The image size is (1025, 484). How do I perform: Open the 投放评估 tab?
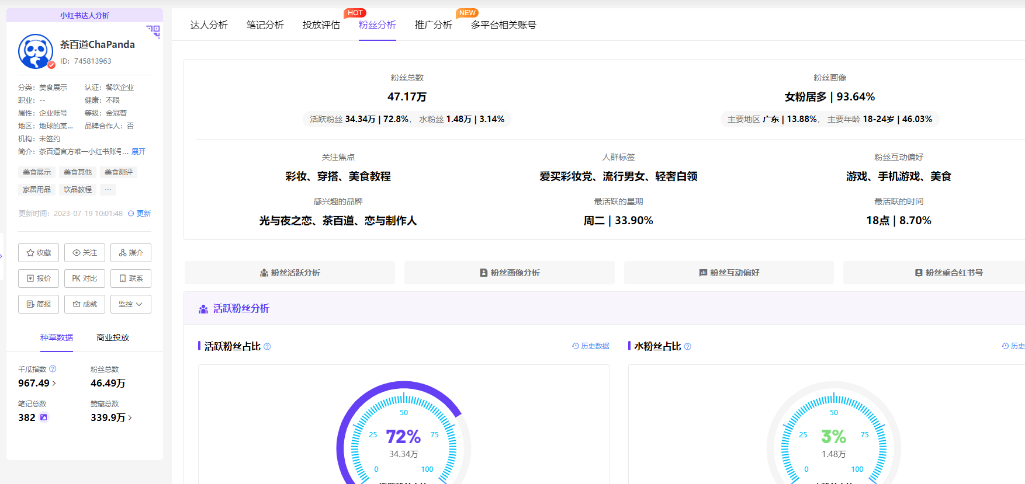pos(321,25)
